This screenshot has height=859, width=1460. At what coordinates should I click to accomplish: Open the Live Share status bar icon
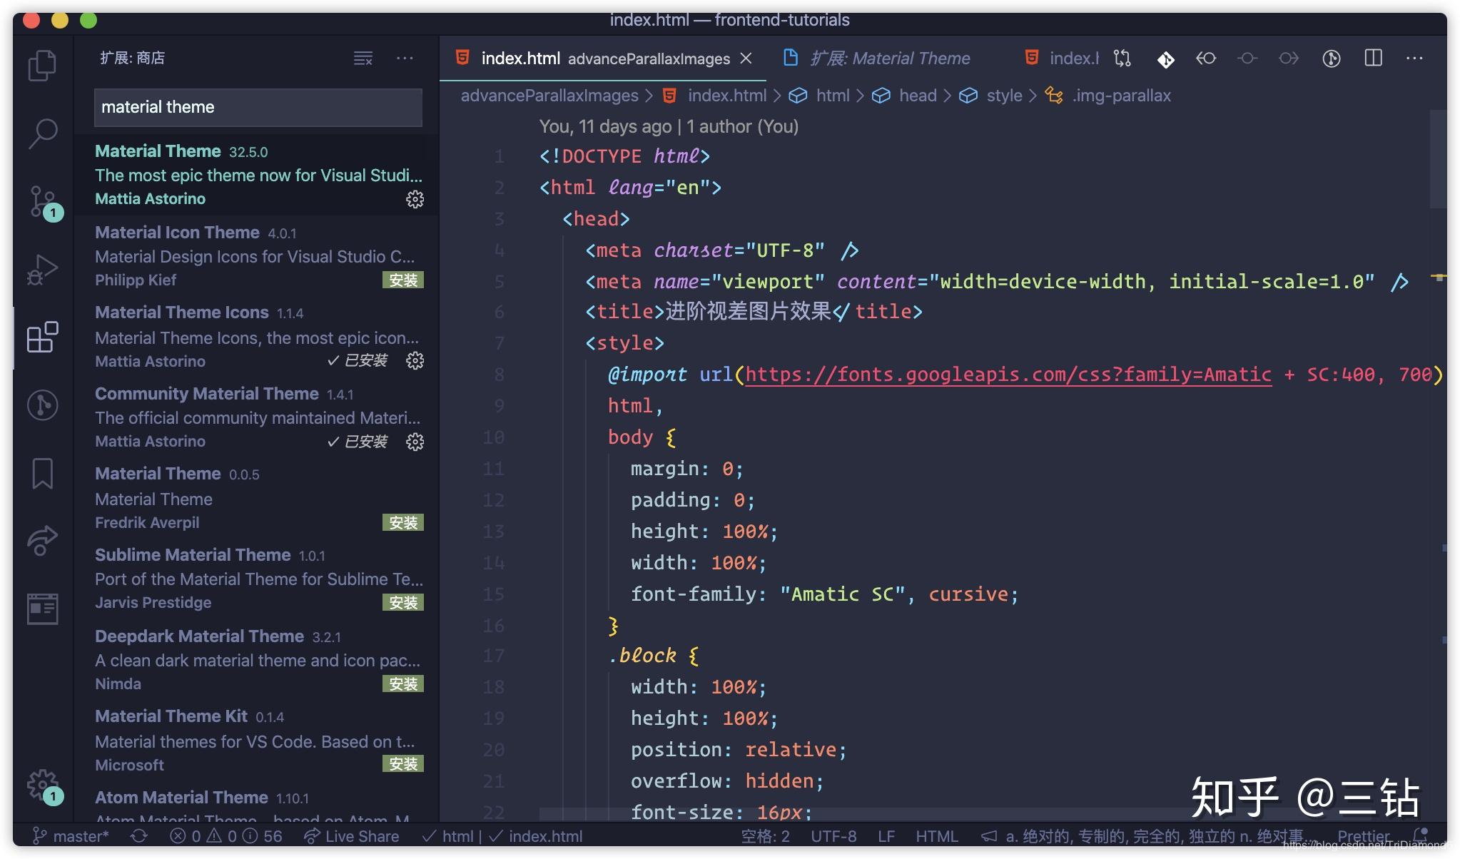click(351, 836)
